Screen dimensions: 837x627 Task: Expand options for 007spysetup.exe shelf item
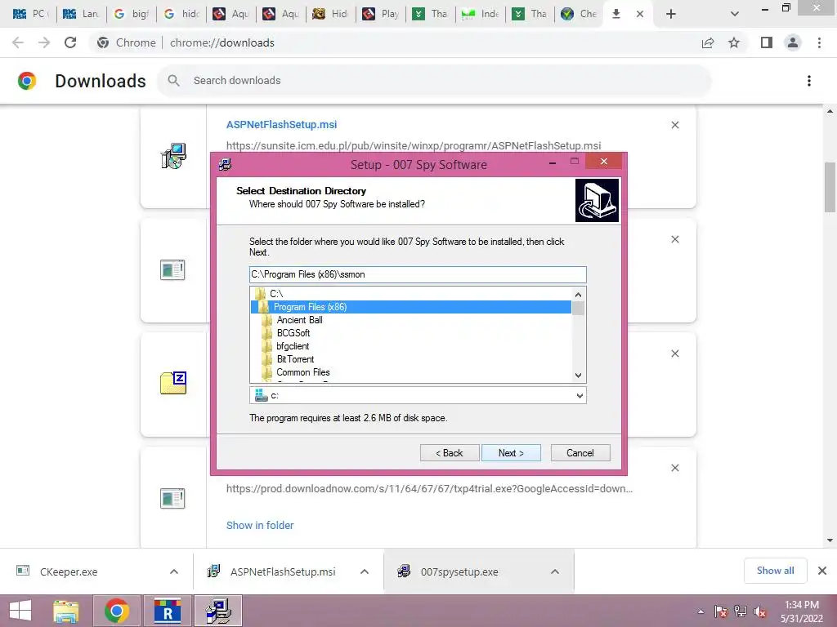(555, 571)
